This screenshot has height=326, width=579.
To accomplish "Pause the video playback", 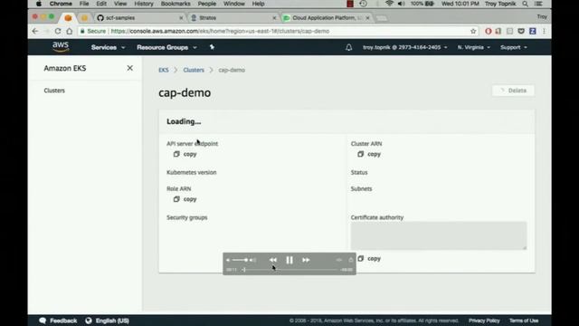I will click(x=289, y=260).
